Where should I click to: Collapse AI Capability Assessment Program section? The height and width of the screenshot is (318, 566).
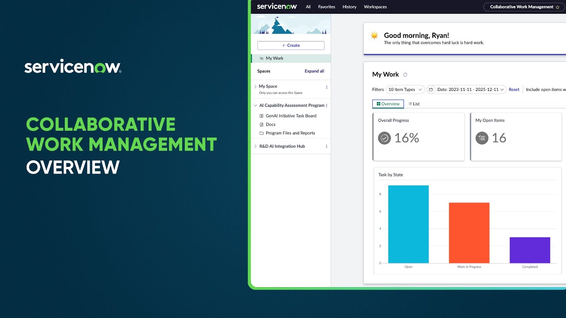pyautogui.click(x=255, y=105)
